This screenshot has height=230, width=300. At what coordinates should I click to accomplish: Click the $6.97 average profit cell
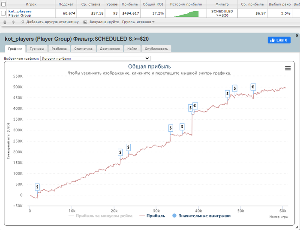tap(252, 13)
